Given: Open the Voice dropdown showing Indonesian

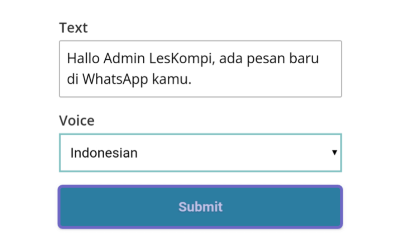Looking at the screenshot, I should tap(200, 153).
